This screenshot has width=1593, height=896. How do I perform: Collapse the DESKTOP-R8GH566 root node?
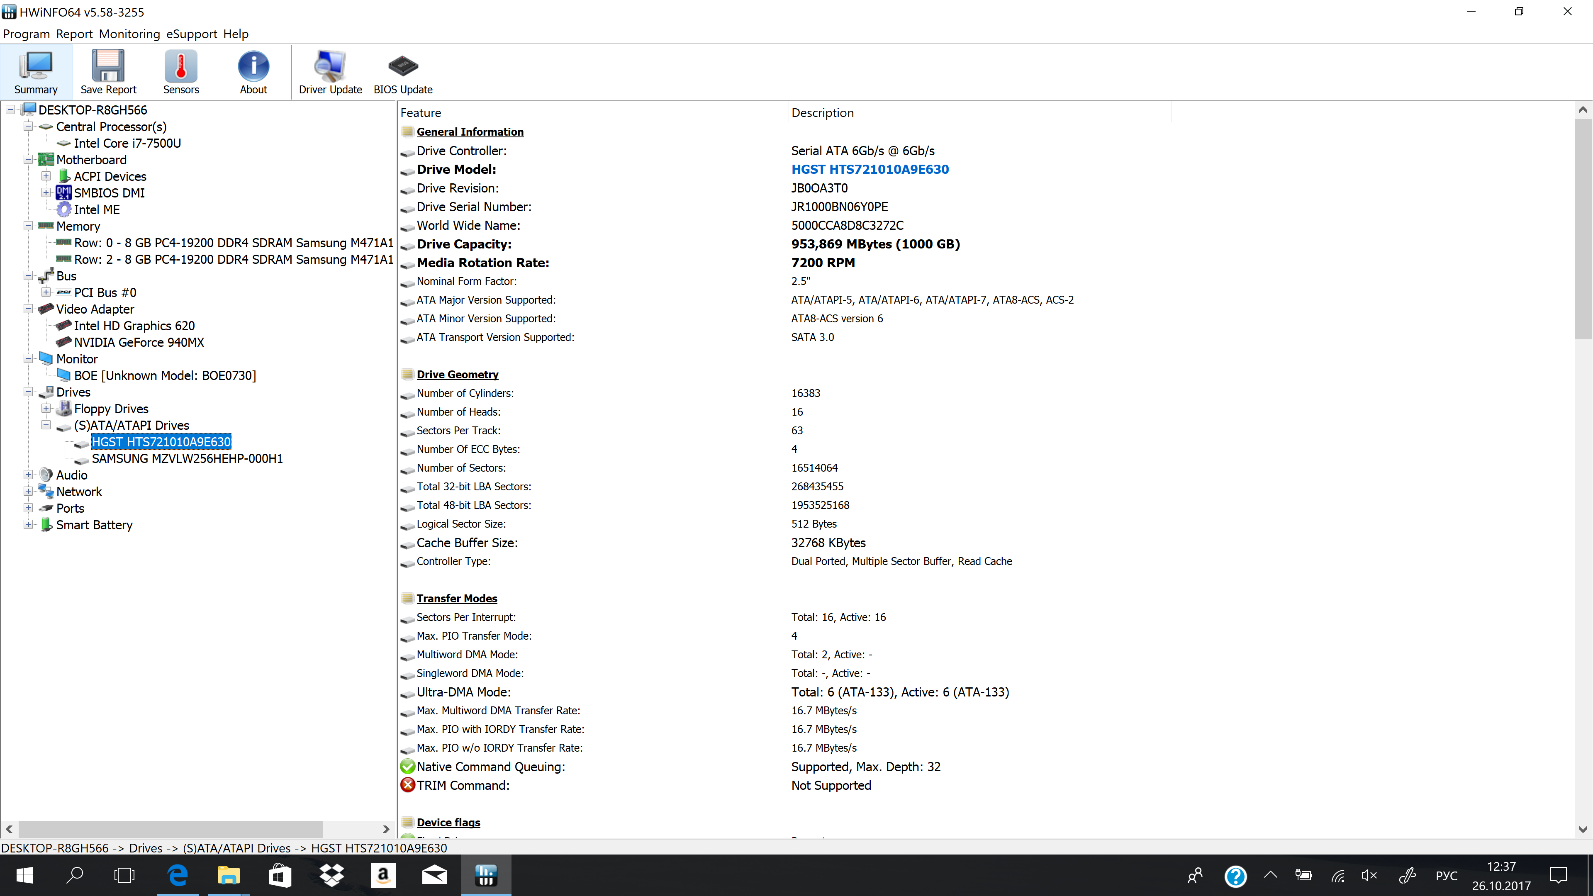[x=10, y=110]
